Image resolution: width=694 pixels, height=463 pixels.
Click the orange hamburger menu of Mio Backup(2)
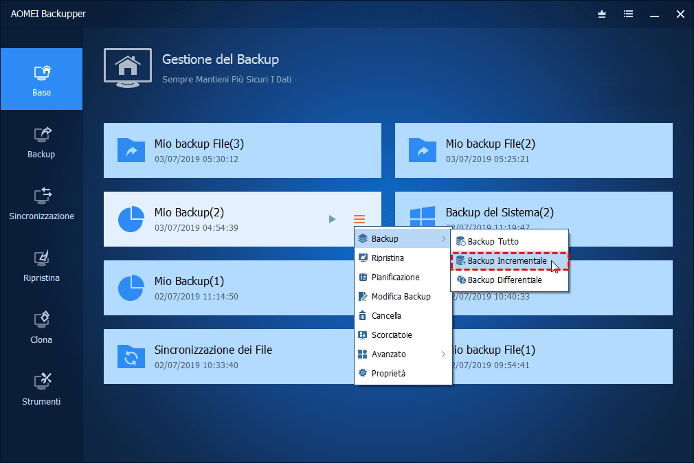click(359, 219)
